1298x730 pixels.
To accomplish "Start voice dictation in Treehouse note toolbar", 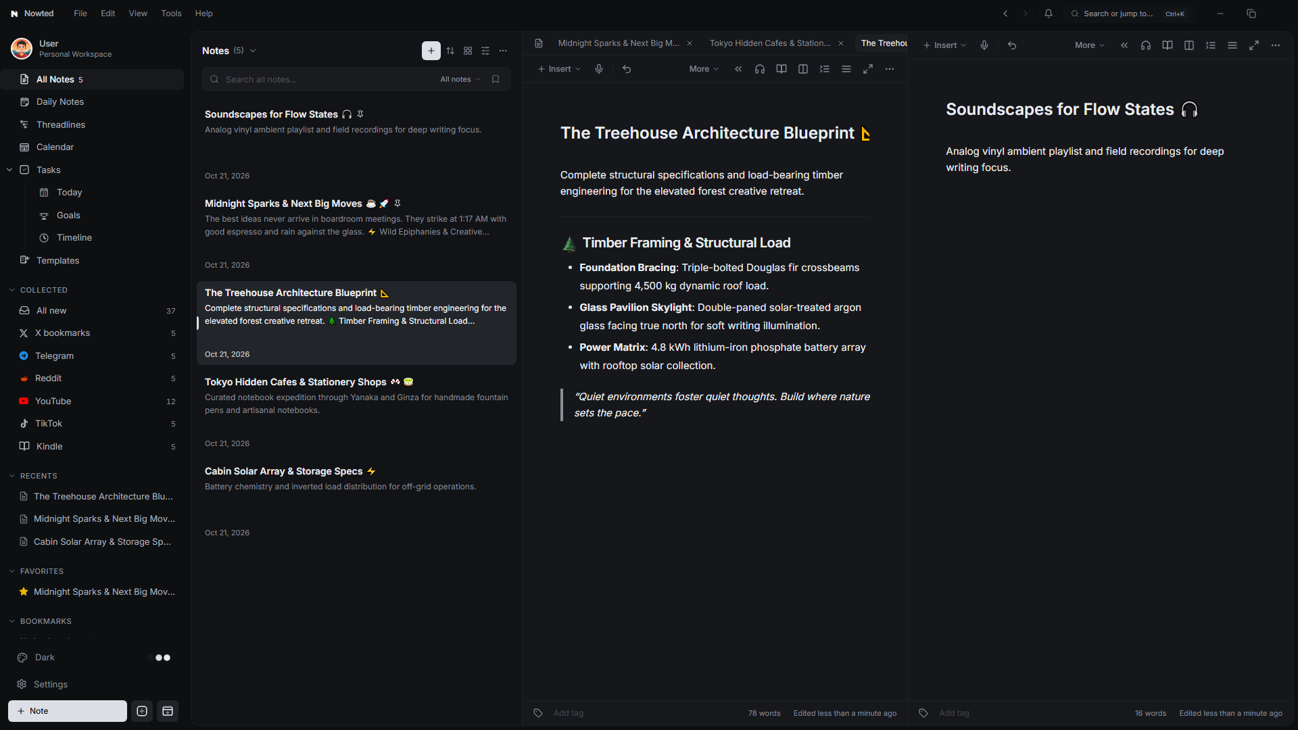I will (599, 69).
